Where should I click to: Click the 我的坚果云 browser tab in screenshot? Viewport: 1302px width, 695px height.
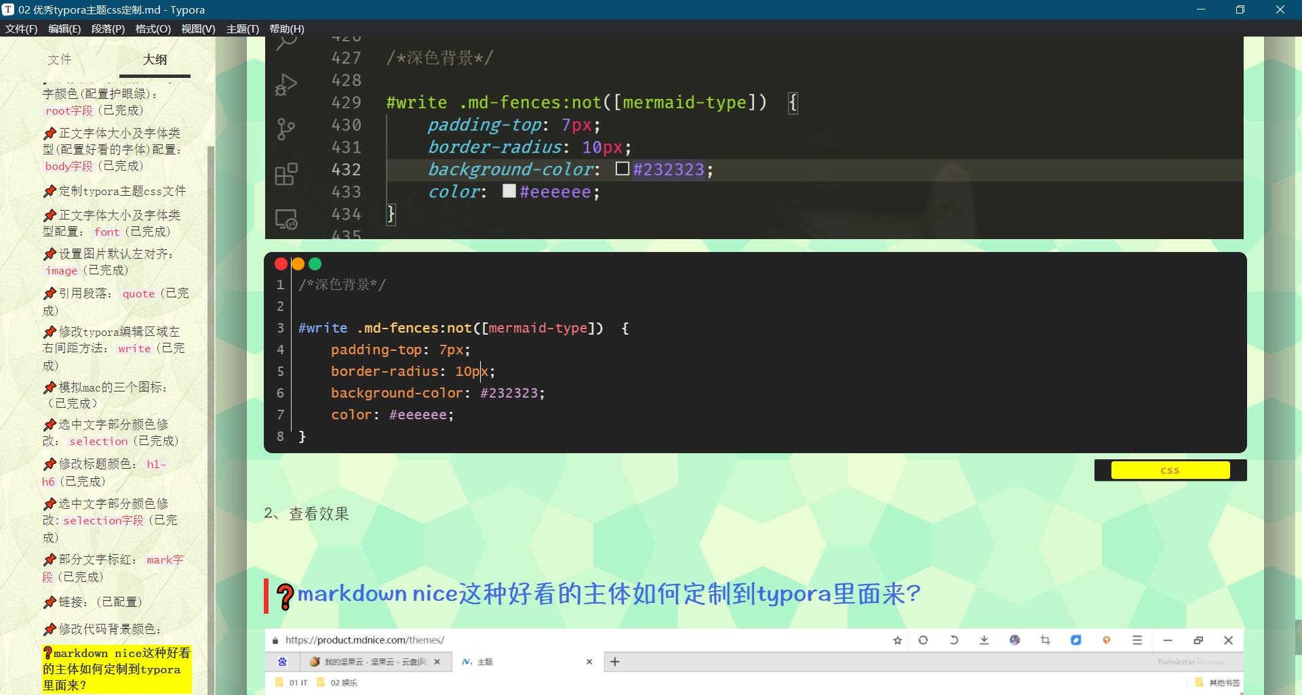[376, 662]
